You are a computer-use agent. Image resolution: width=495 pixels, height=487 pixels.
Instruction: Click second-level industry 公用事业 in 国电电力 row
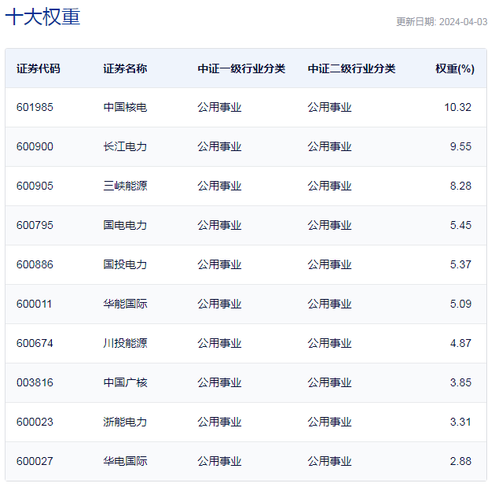tap(329, 225)
